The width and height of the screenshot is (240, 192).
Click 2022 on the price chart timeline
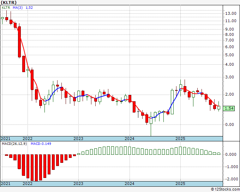tap(28, 139)
